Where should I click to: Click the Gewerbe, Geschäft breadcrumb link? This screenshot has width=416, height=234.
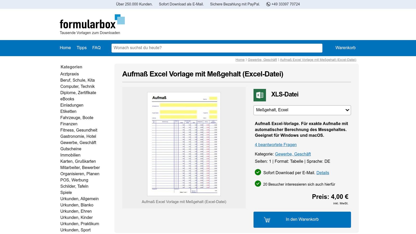[x=262, y=60]
